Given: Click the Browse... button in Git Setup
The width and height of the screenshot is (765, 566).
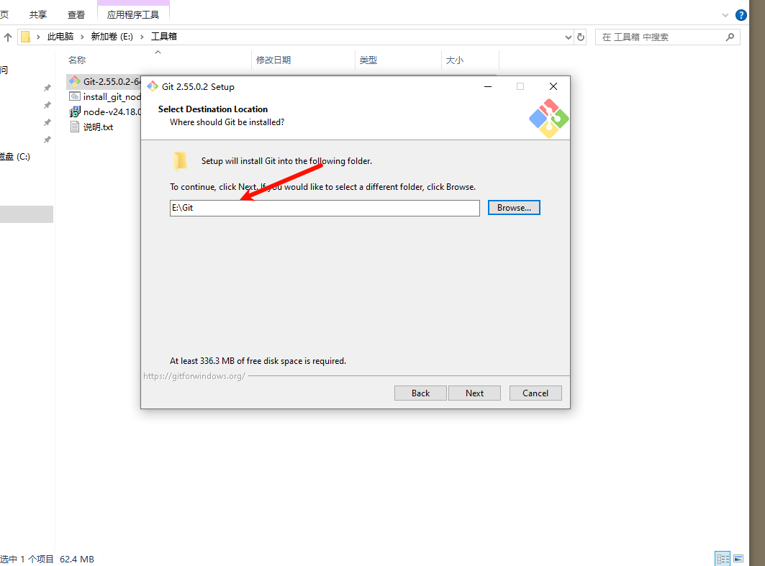Looking at the screenshot, I should pyautogui.click(x=514, y=208).
